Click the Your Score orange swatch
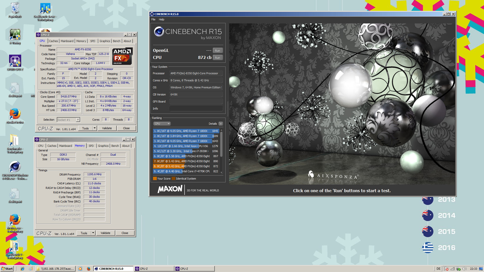The height and width of the screenshot is (272, 484). click(x=155, y=179)
